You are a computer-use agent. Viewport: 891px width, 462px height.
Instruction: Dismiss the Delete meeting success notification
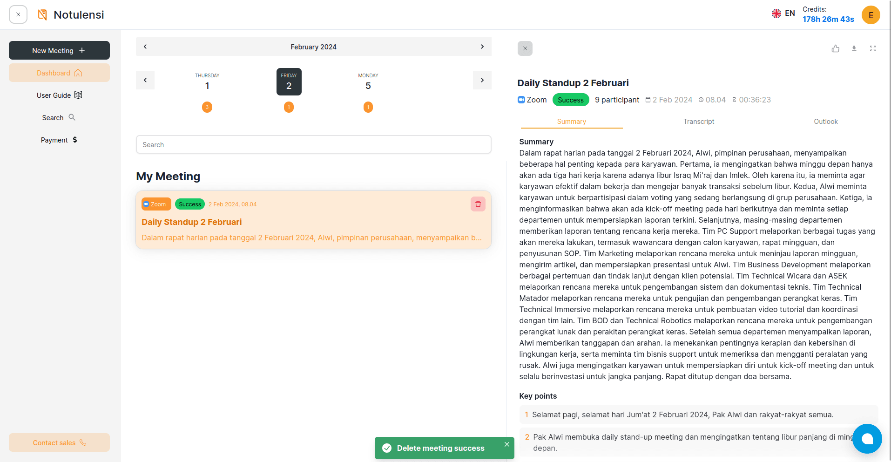[x=507, y=444]
